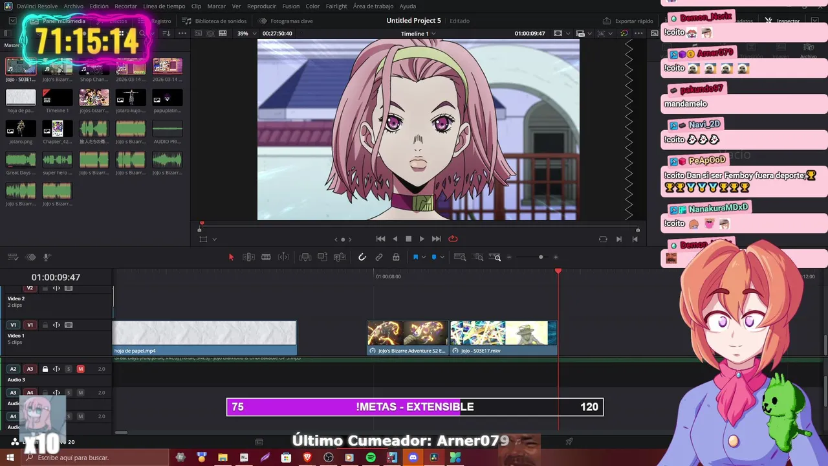Select the JoJo - S03E17.mkv timeline clip

click(x=503, y=338)
